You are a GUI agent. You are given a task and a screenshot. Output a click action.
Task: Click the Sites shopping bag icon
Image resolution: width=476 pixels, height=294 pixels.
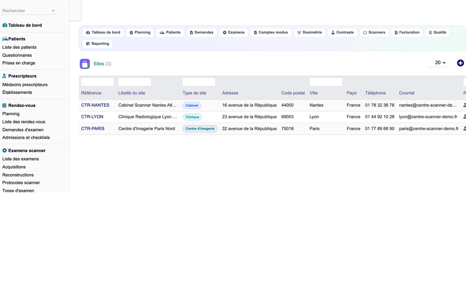point(85,64)
